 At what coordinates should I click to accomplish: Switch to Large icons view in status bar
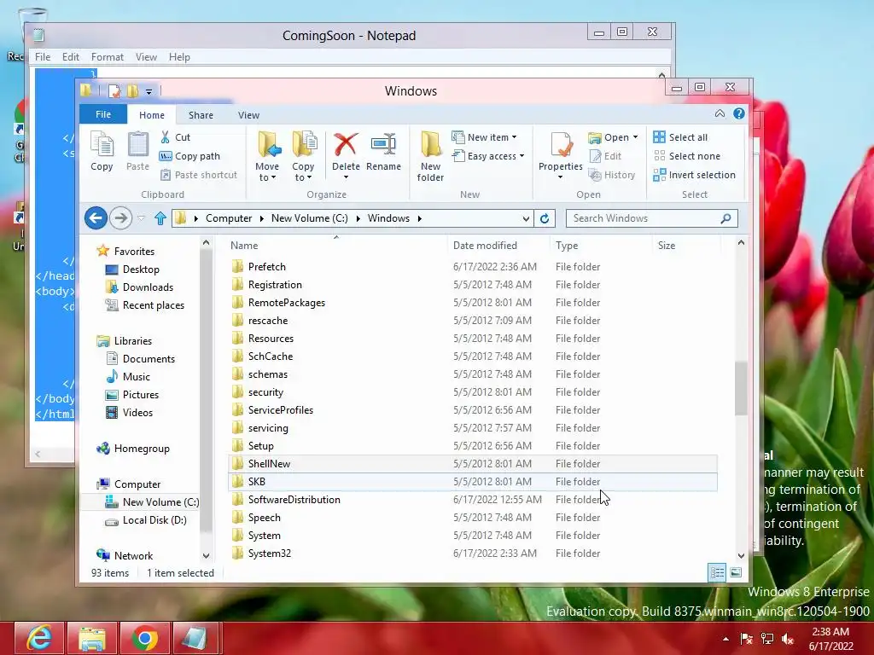(736, 572)
